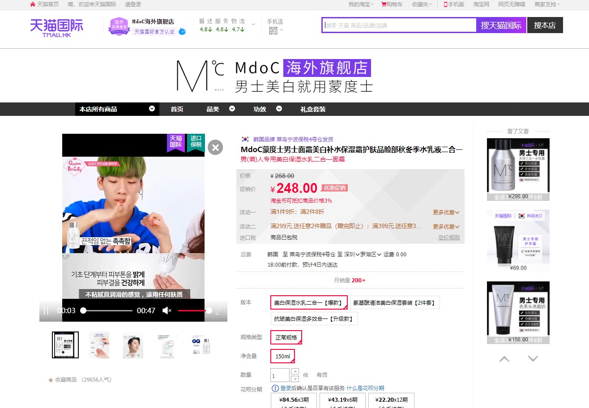Click the Tmall International TMALL.HK logo
Image resolution: width=589 pixels, height=408 pixels.
(56, 27)
